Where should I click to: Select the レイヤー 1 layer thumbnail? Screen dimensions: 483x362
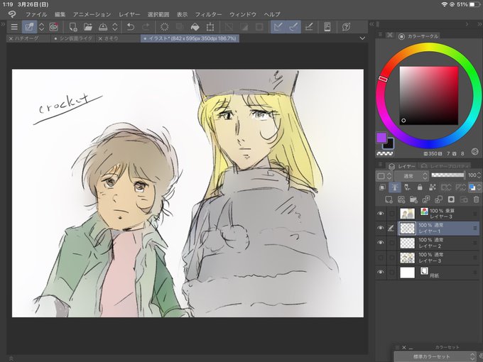(x=408, y=228)
